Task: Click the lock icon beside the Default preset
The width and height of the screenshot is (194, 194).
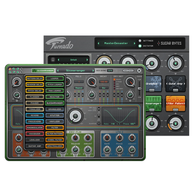Action: (53, 60)
